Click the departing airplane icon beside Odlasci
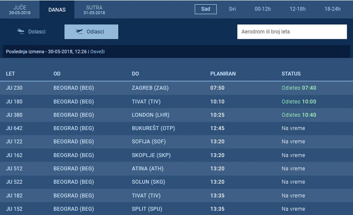Viewport: 353px width, 215px height. [x=79, y=32]
